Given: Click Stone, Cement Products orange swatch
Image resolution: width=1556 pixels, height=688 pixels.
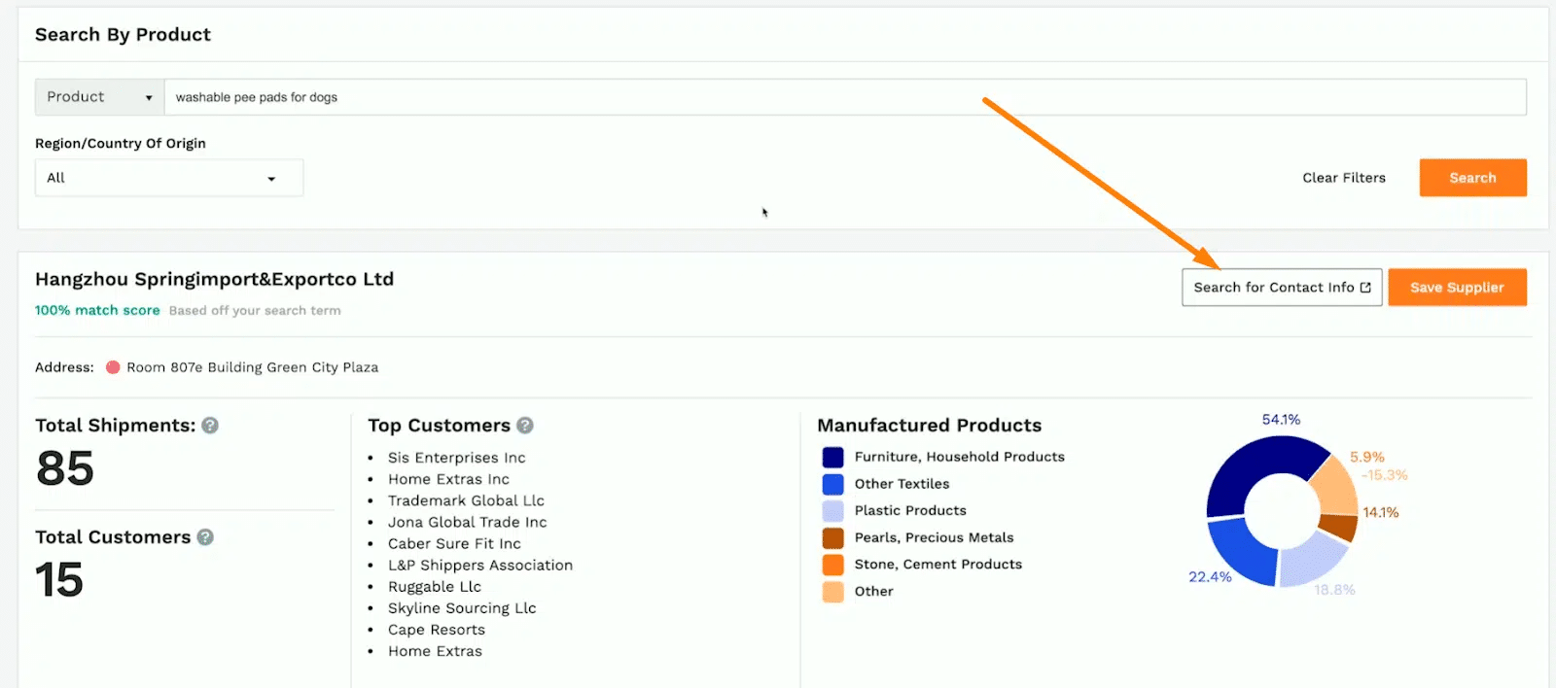Looking at the screenshot, I should click(x=832, y=565).
